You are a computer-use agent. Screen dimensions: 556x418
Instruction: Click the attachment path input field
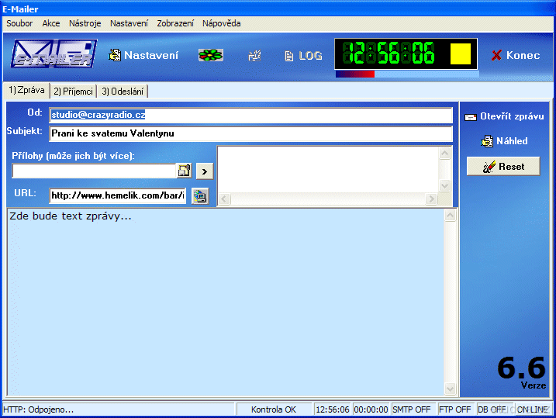(94, 171)
